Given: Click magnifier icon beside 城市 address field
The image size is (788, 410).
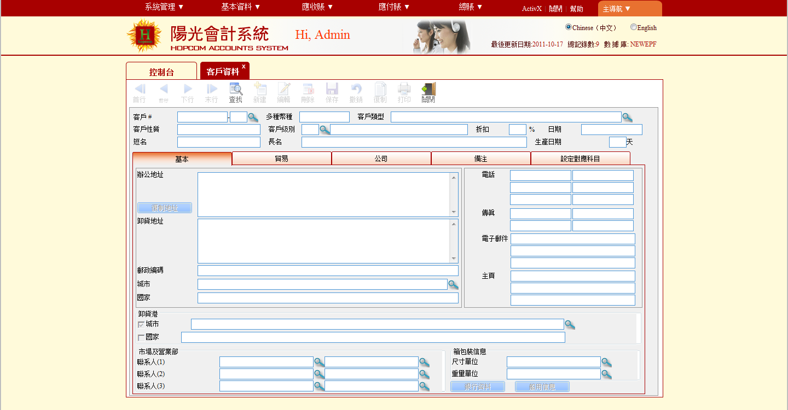Looking at the screenshot, I should (x=453, y=284).
